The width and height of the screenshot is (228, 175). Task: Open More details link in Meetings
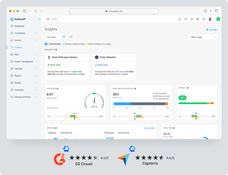tap(149, 128)
